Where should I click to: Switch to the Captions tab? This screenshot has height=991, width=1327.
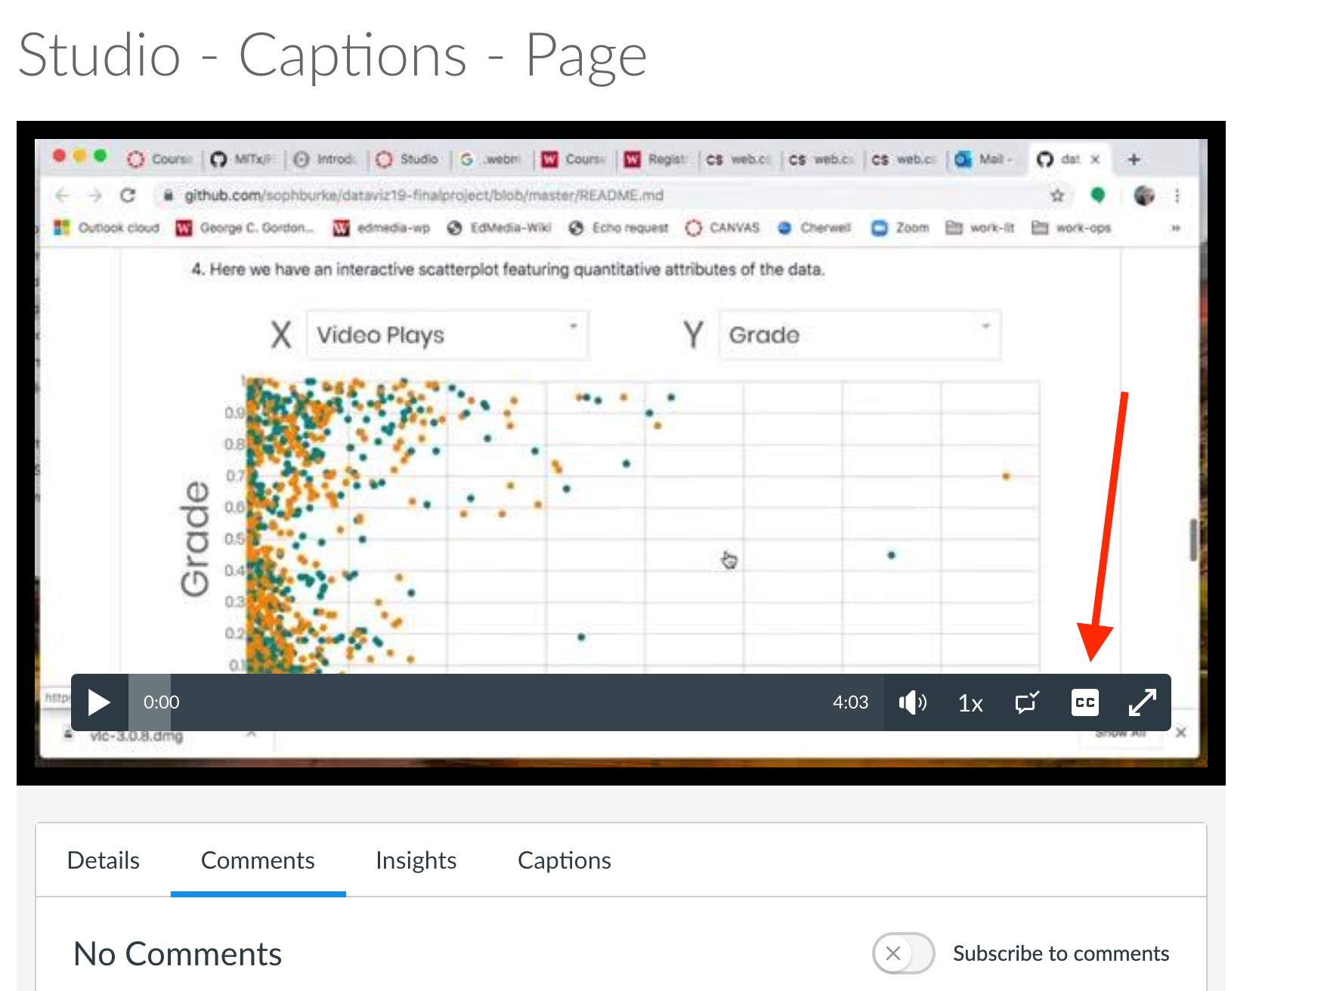tap(564, 860)
